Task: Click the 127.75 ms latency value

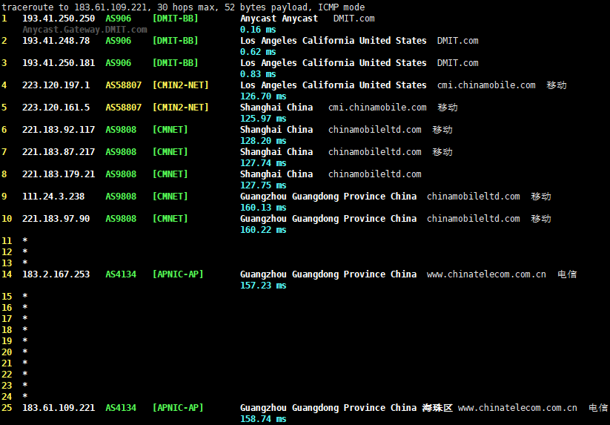Action: click(x=263, y=185)
